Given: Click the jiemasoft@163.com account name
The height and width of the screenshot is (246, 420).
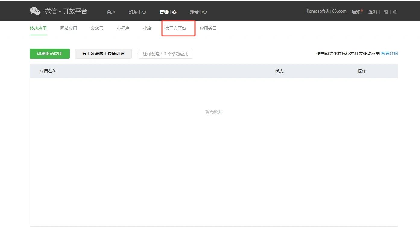Looking at the screenshot, I should pos(327,11).
